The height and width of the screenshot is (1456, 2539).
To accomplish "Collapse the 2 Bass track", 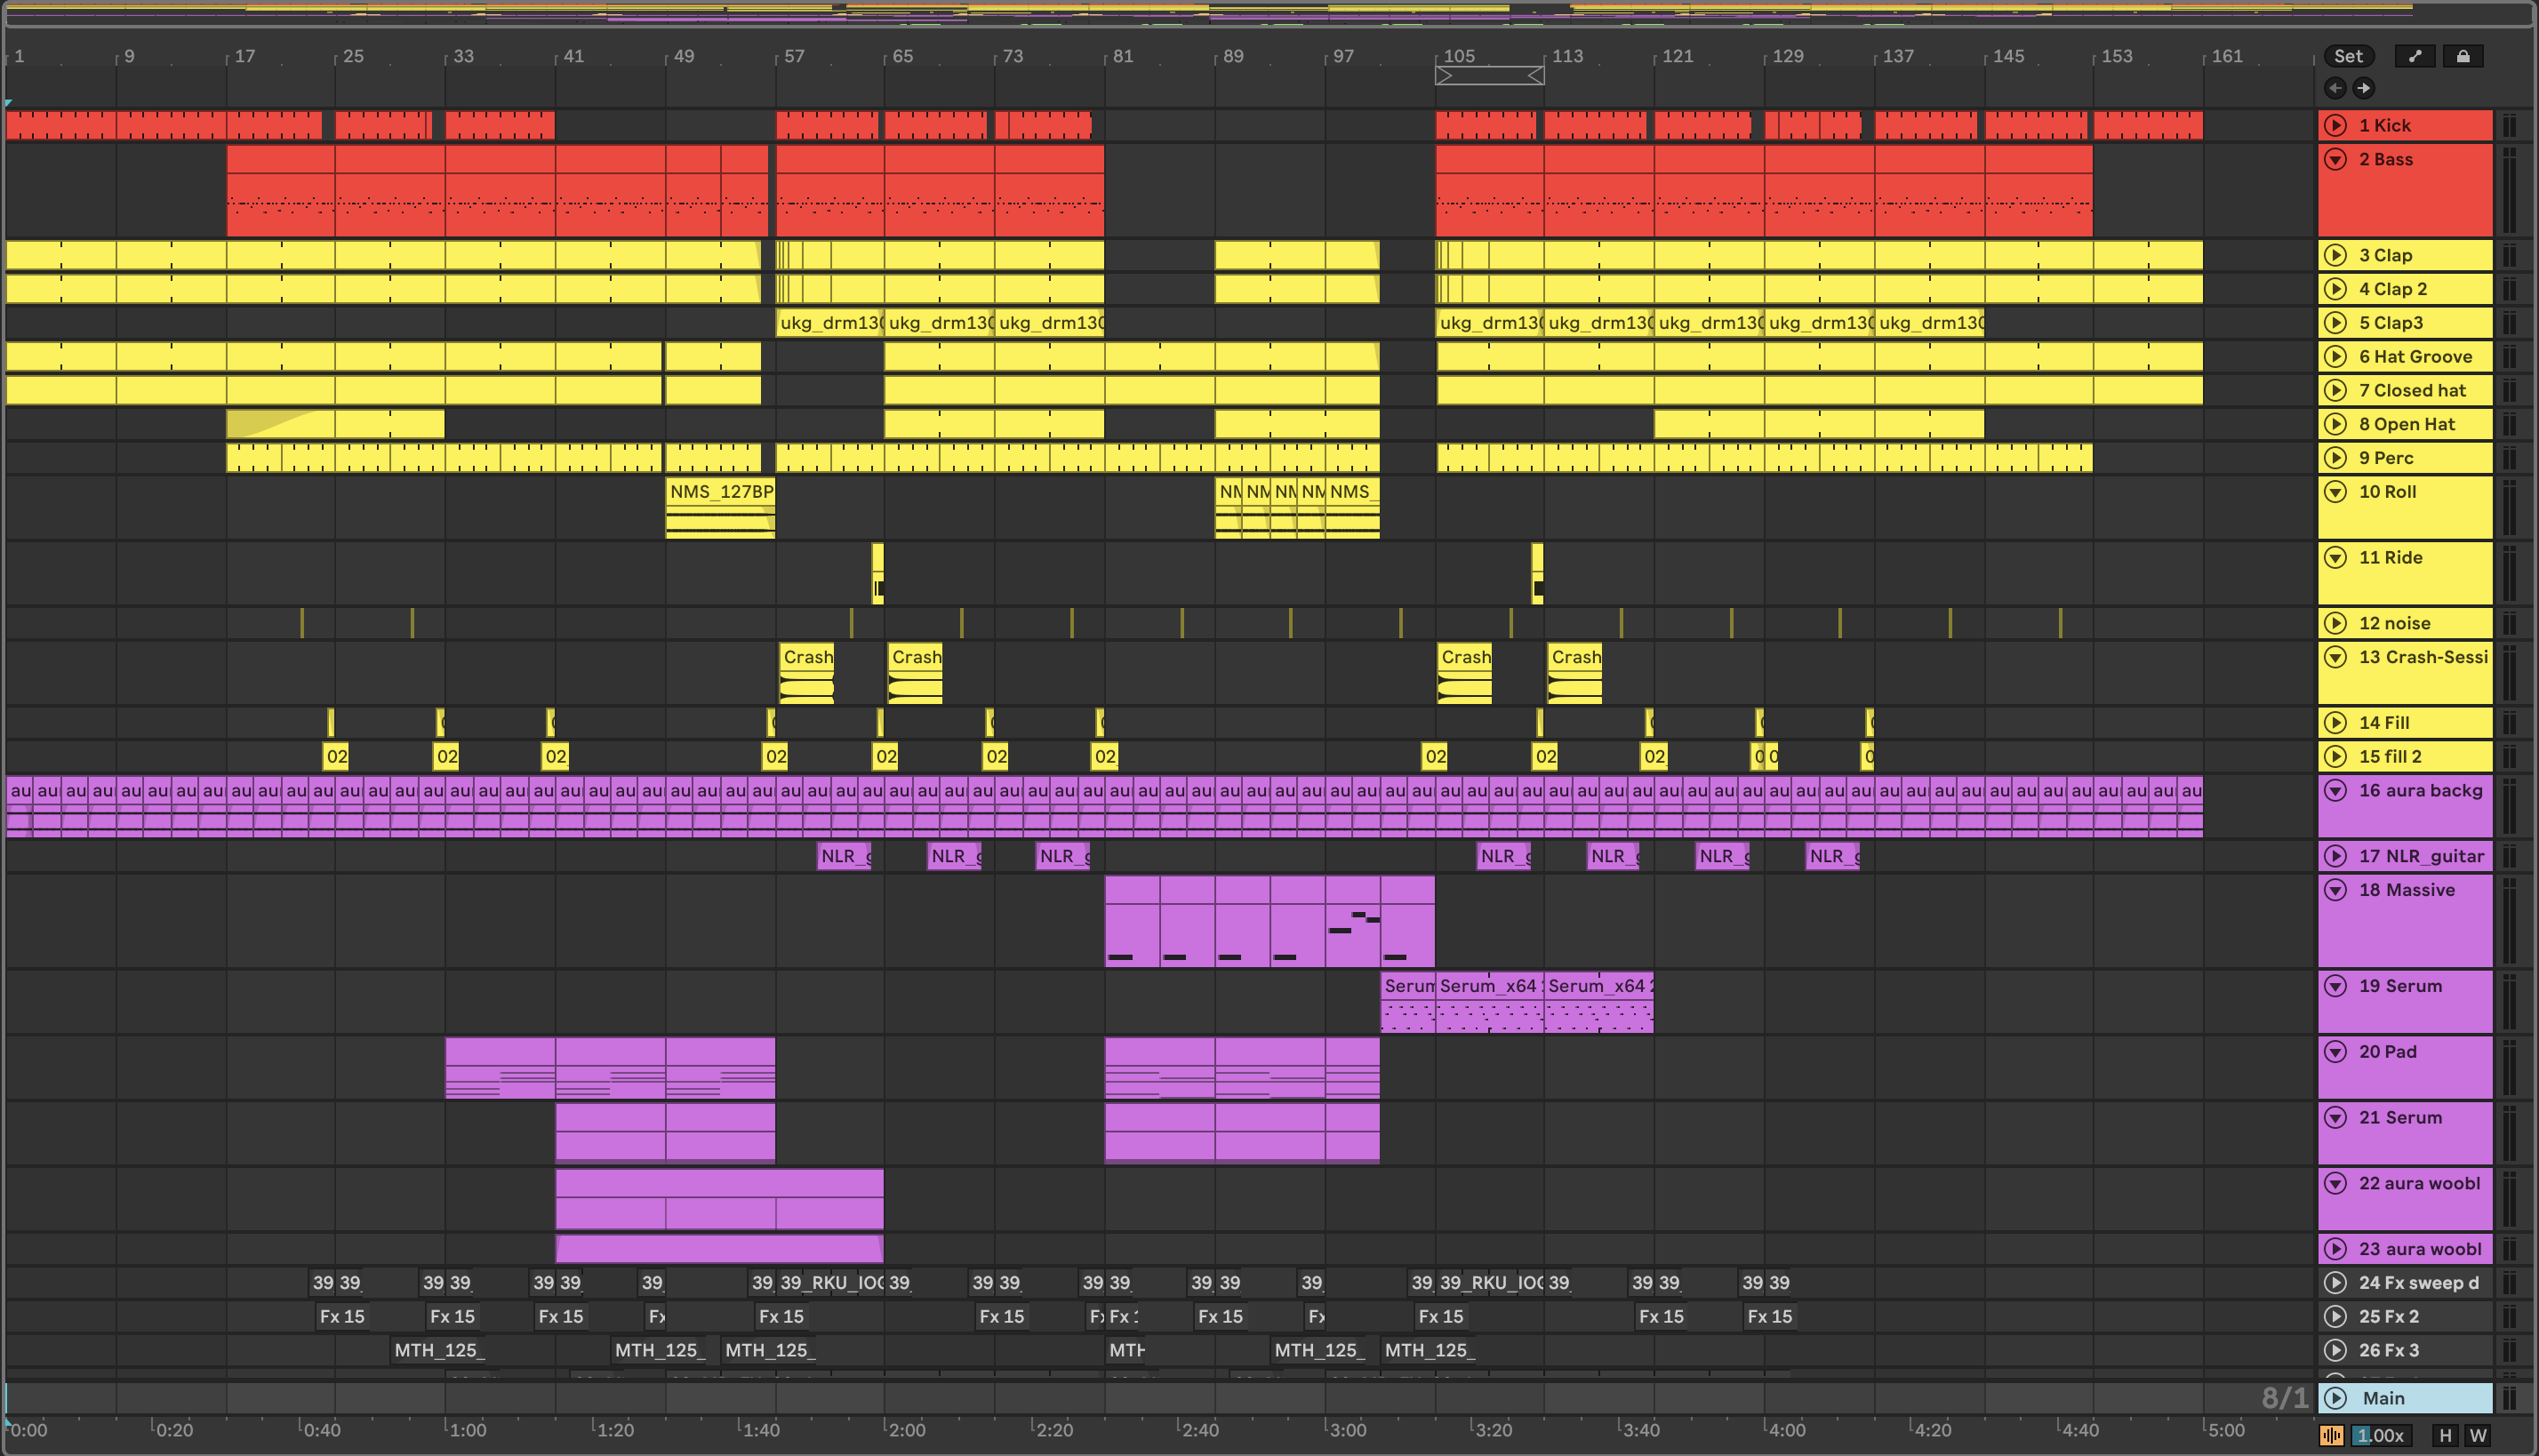I will click(x=2336, y=159).
